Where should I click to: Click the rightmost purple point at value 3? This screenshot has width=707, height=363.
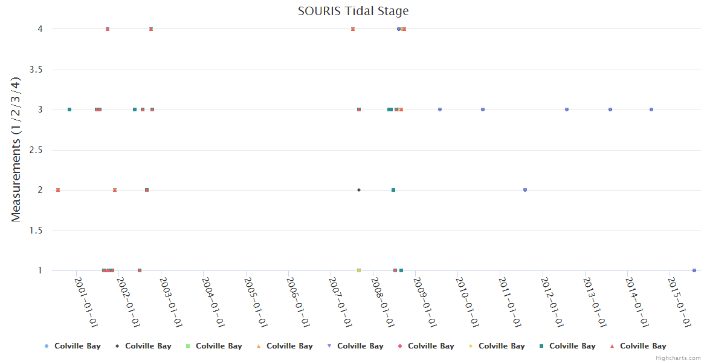click(651, 110)
